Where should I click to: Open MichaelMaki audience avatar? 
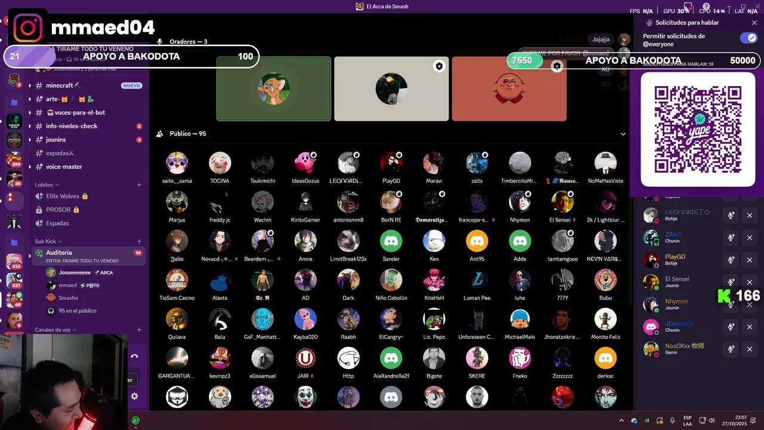(520, 319)
